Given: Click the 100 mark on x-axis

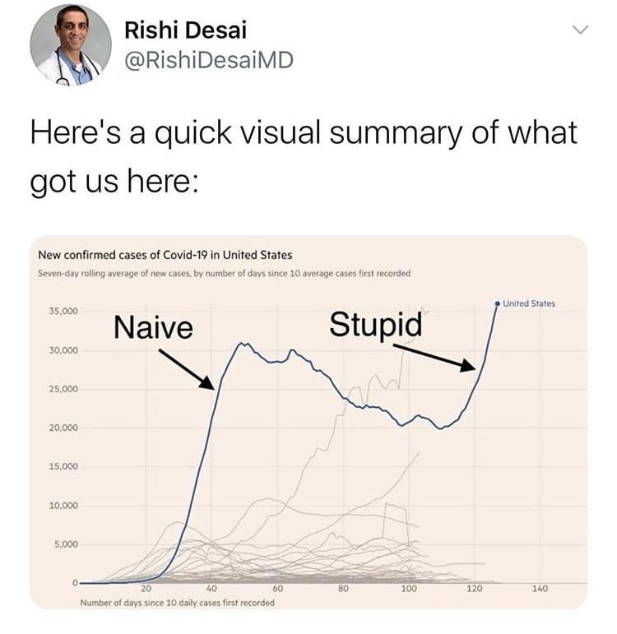Looking at the screenshot, I should (409, 589).
